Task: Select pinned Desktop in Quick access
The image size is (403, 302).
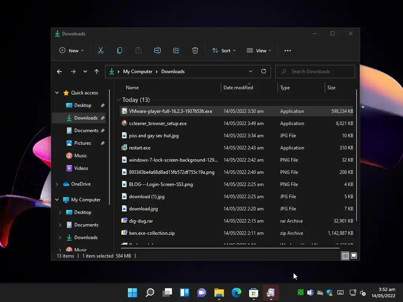Action: tap(83, 105)
